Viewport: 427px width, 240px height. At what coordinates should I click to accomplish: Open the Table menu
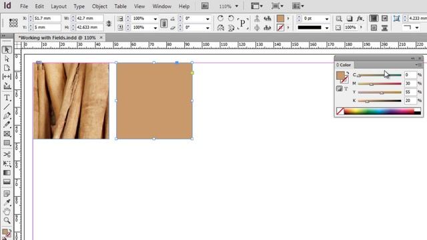(x=120, y=6)
